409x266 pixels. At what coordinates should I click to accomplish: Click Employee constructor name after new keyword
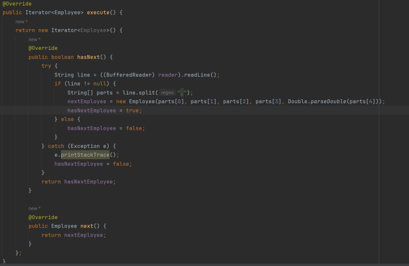click(x=142, y=102)
